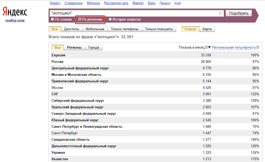This screenshot has height=162, width=265.
Task: Open help icon next to Показов в месяц
Action: 207,47
